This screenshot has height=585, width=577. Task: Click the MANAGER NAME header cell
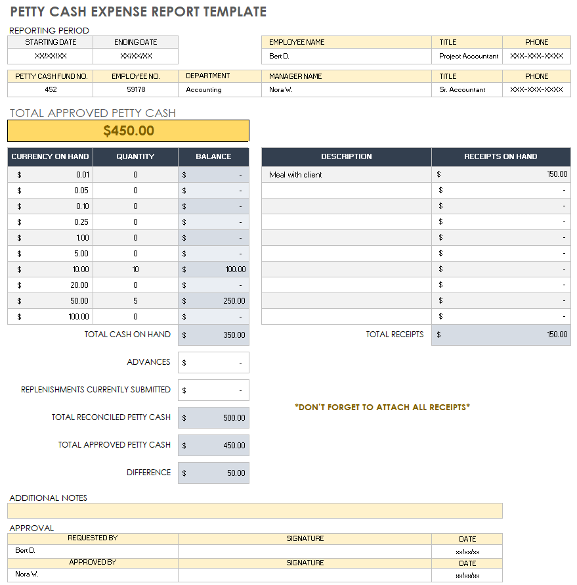point(347,76)
